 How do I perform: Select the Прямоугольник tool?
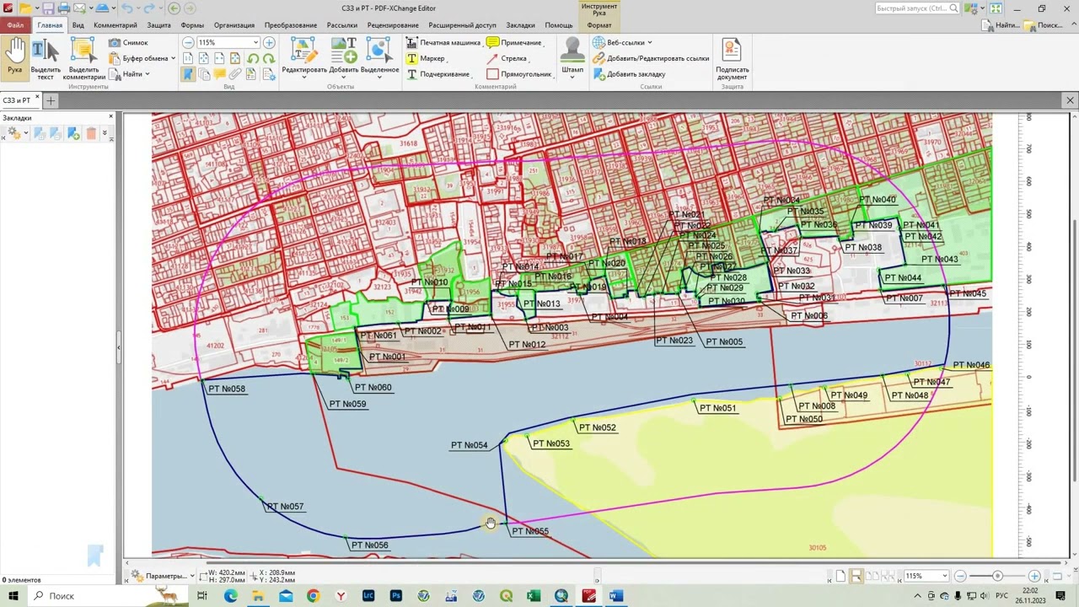point(519,74)
